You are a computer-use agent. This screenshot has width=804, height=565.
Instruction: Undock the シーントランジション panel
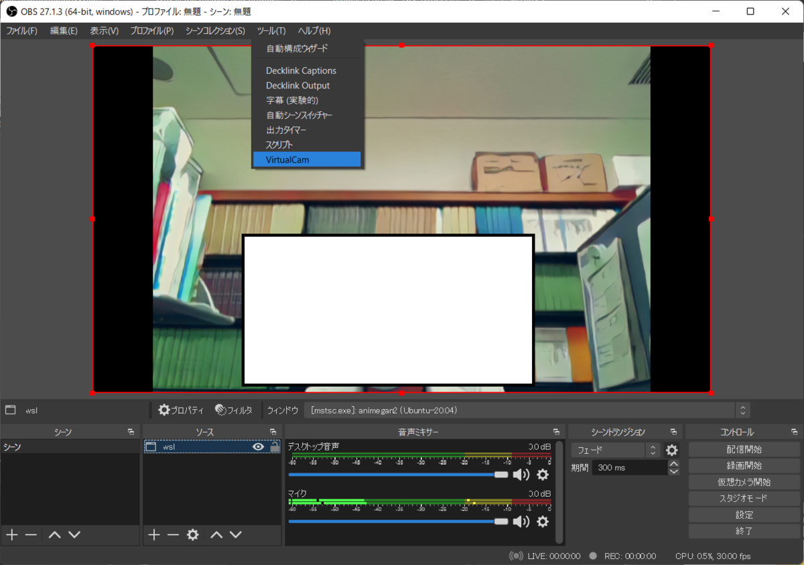(x=673, y=432)
